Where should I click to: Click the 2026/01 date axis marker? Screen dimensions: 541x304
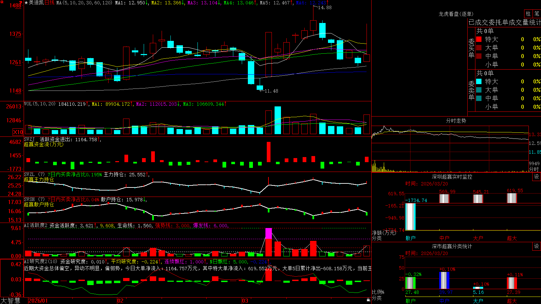38,301
